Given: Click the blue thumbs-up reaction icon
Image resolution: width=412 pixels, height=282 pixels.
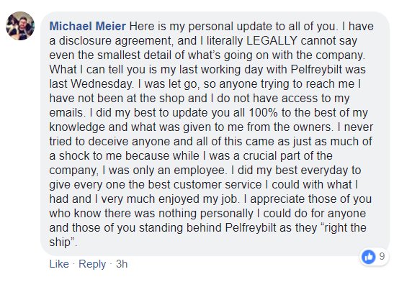Looking at the screenshot, I should [x=368, y=256].
